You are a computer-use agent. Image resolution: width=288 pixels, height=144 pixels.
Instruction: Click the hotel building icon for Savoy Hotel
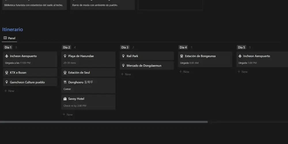pyautogui.click(x=65, y=99)
